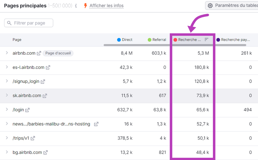
Task: Open /login external link icon
Action: [x=27, y=110]
